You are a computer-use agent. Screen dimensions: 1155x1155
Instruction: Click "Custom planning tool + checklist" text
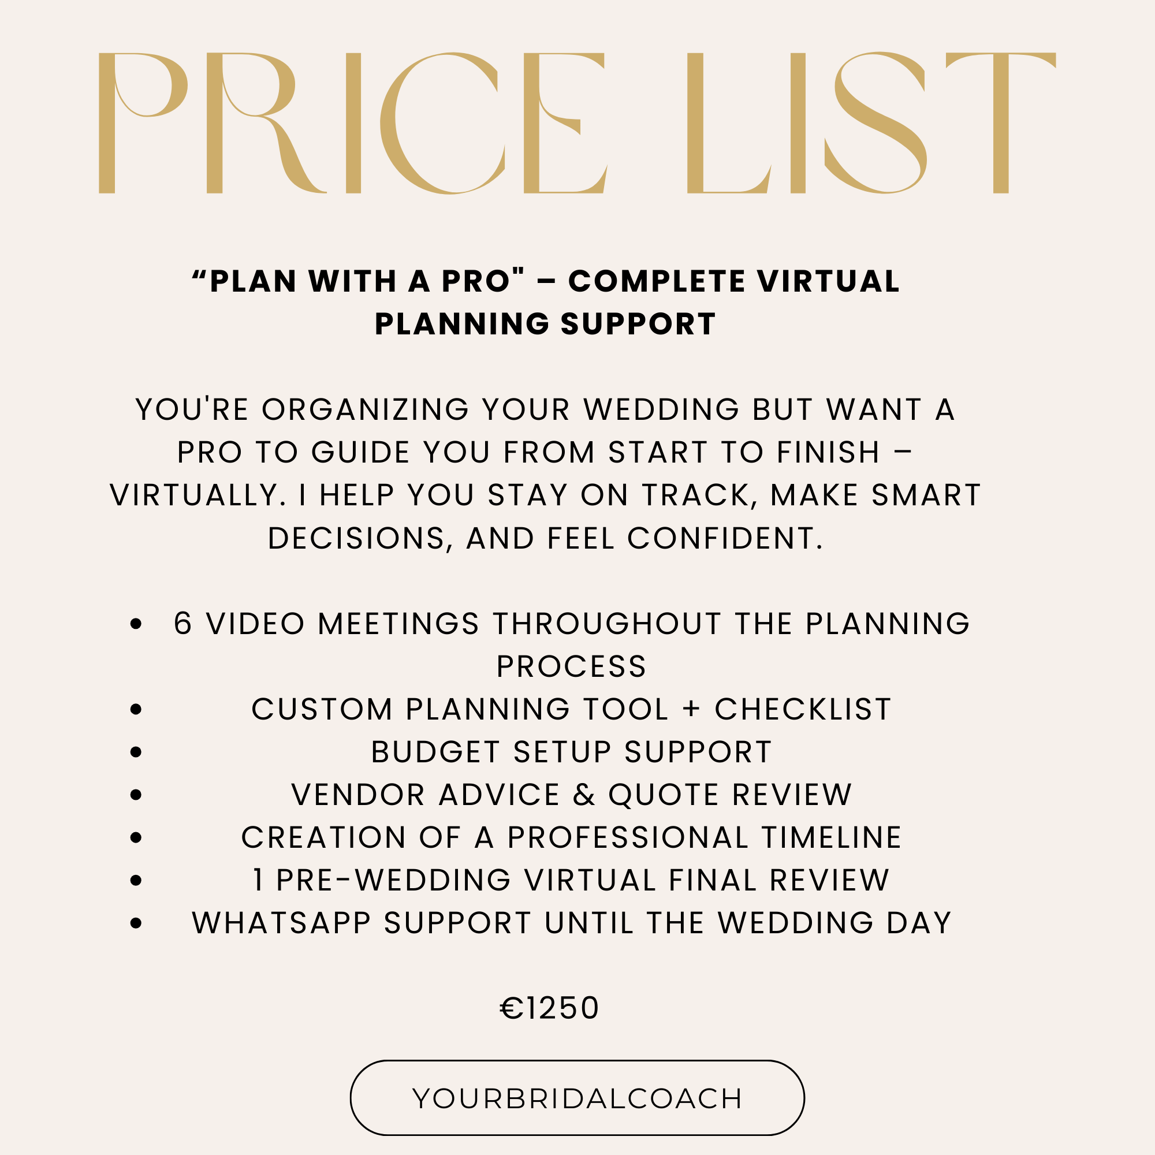pyautogui.click(x=571, y=709)
